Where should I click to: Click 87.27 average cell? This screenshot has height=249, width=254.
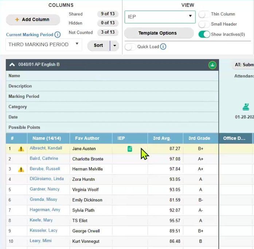tap(165, 149)
